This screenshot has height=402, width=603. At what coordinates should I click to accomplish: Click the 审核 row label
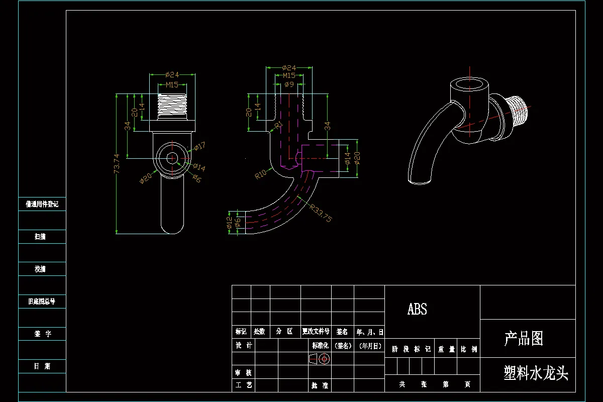[x=244, y=373]
